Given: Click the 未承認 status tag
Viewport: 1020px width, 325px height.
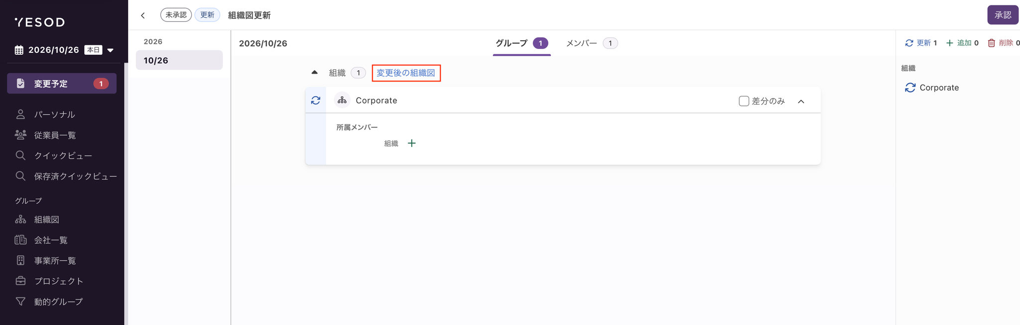Looking at the screenshot, I should [176, 15].
